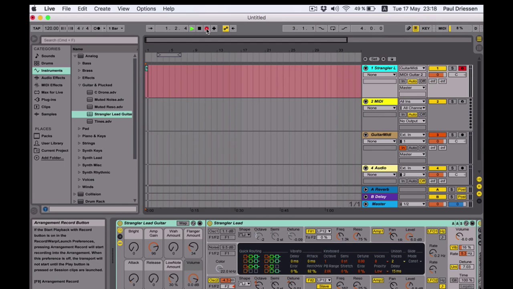Open User Library in Places
Viewport: 513px width, 289px height.
click(52, 143)
